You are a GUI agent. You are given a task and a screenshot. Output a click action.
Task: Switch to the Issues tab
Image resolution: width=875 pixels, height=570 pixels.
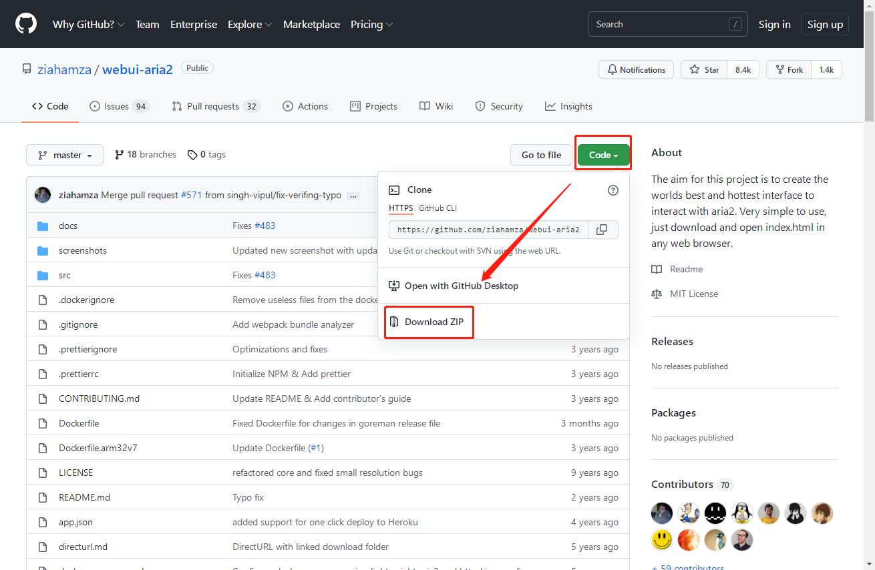pyautogui.click(x=119, y=106)
